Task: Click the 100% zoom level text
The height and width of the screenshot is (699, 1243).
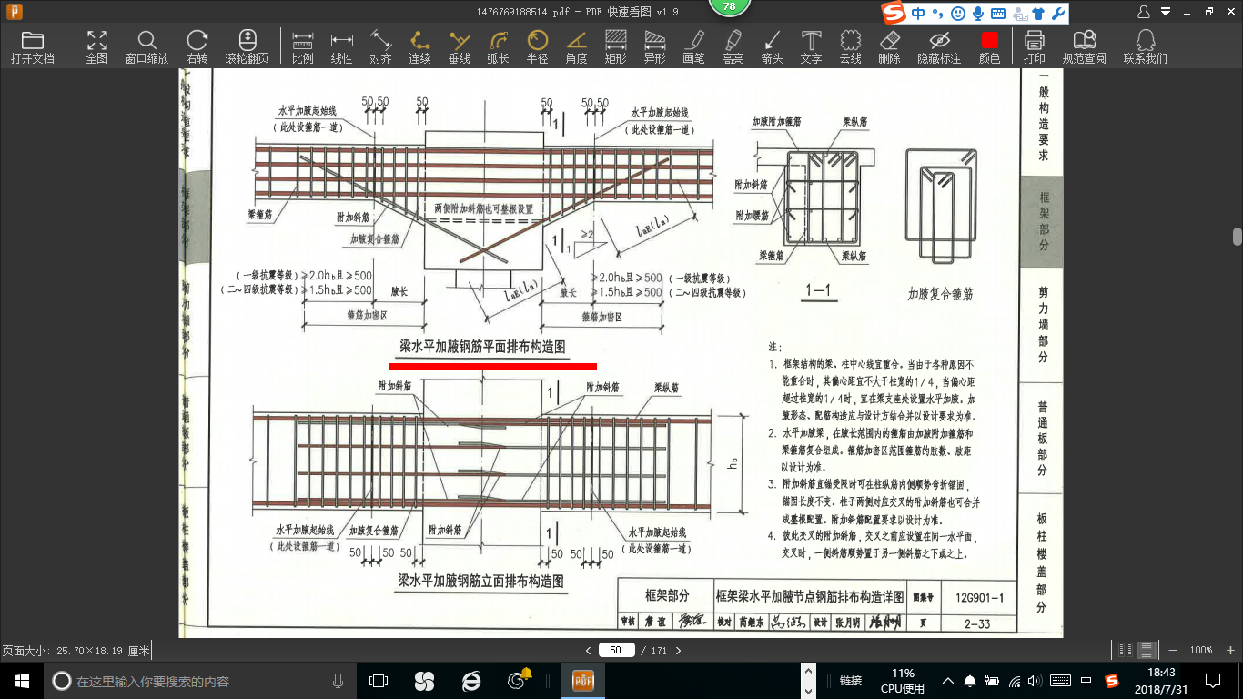Action: pos(1201,650)
